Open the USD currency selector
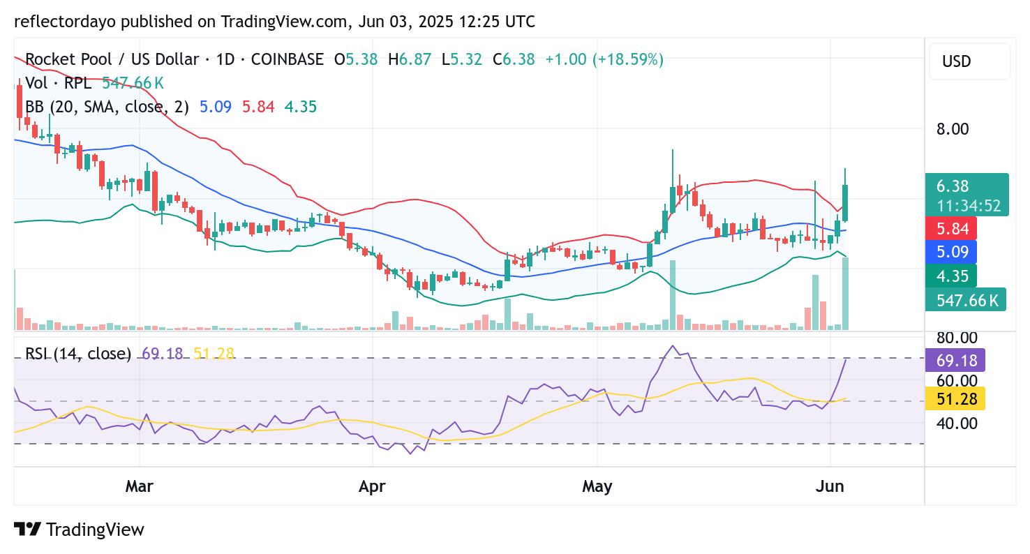Viewport: 1030px width, 554px height. pyautogui.click(x=969, y=61)
